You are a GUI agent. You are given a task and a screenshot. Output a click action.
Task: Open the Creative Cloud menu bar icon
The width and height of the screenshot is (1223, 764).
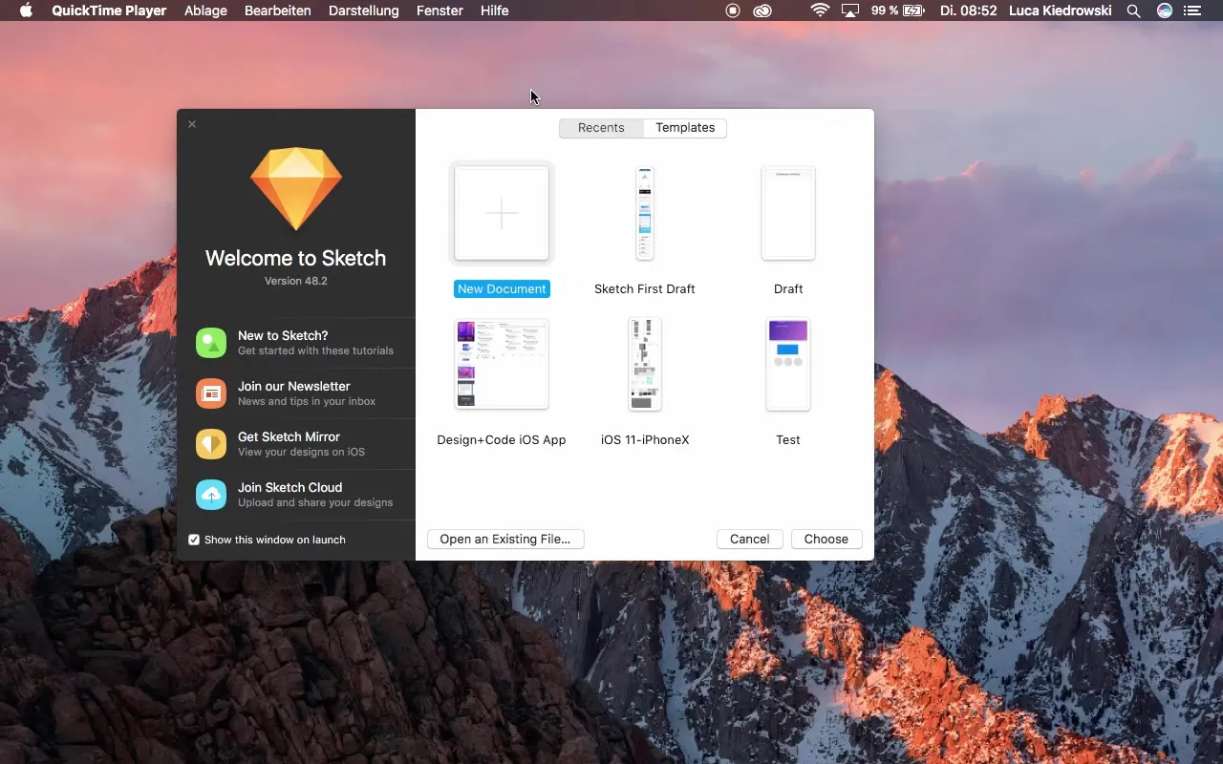[x=762, y=11]
